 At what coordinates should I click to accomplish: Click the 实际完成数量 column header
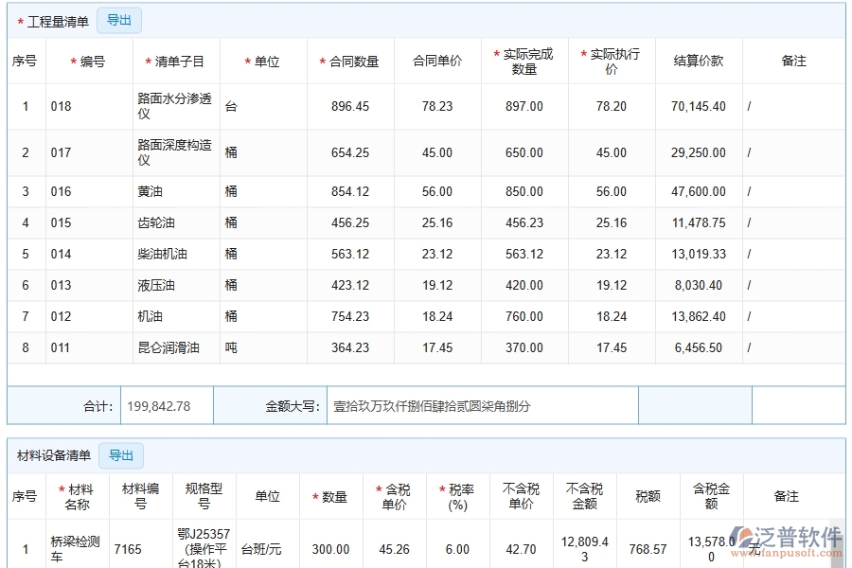pos(522,60)
